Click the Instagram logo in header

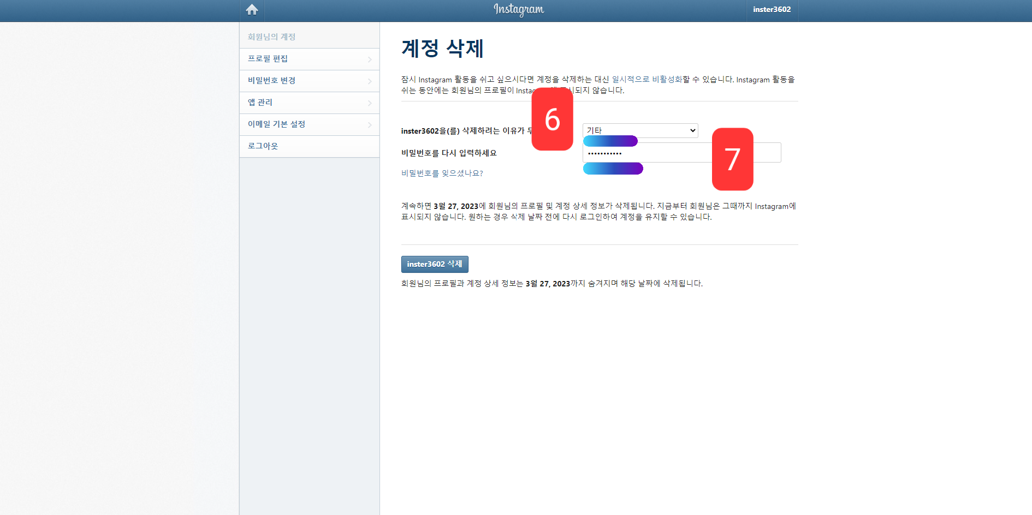pos(519,9)
